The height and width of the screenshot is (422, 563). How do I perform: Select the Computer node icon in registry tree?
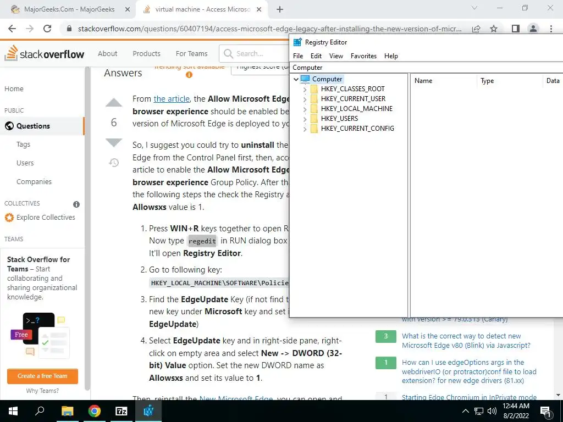click(x=305, y=79)
